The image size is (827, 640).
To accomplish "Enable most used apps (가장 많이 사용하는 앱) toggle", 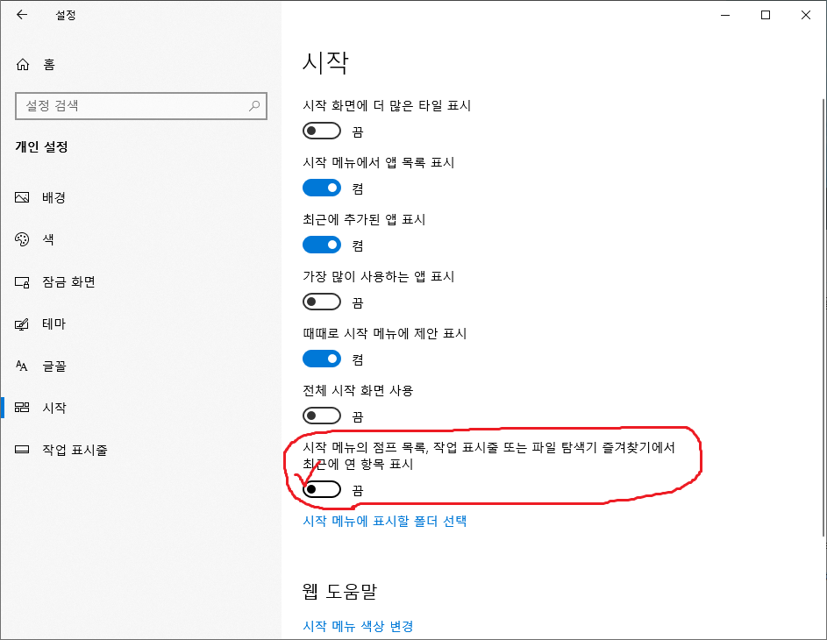I will (321, 302).
